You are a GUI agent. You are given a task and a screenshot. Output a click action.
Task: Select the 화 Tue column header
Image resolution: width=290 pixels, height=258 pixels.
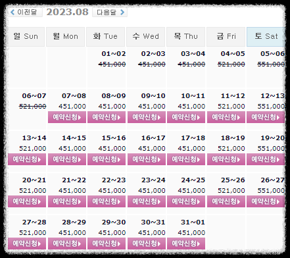[x=105, y=37]
